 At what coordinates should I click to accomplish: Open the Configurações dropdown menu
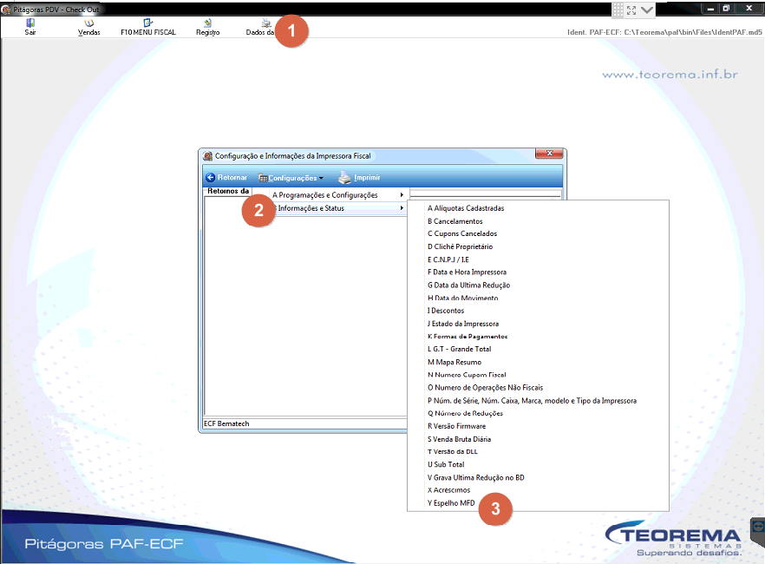291,178
